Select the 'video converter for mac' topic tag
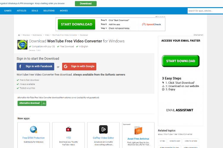 (169, 147)
